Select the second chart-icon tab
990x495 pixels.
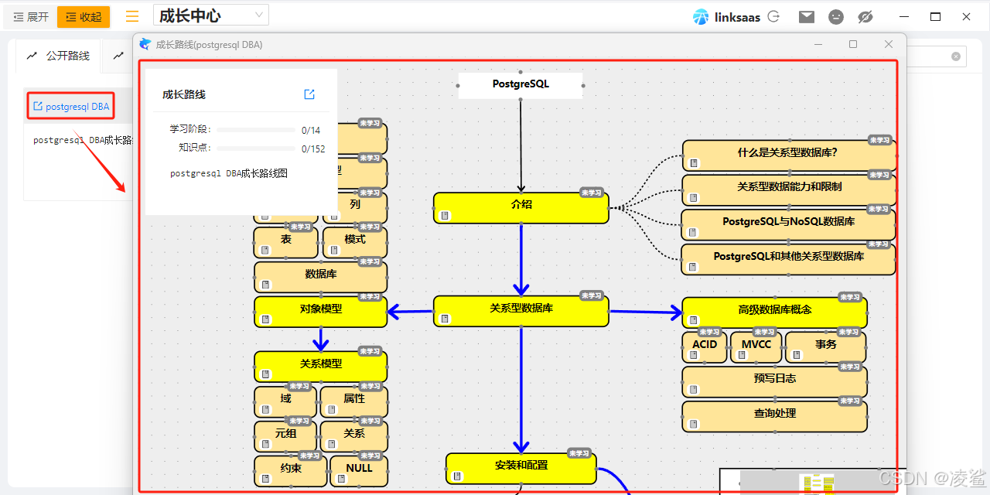point(118,55)
